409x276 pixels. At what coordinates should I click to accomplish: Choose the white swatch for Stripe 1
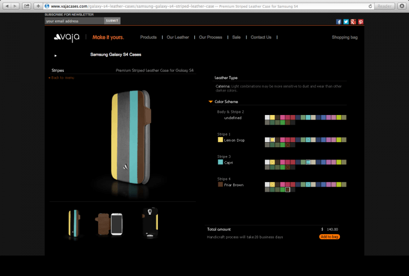tap(267, 140)
